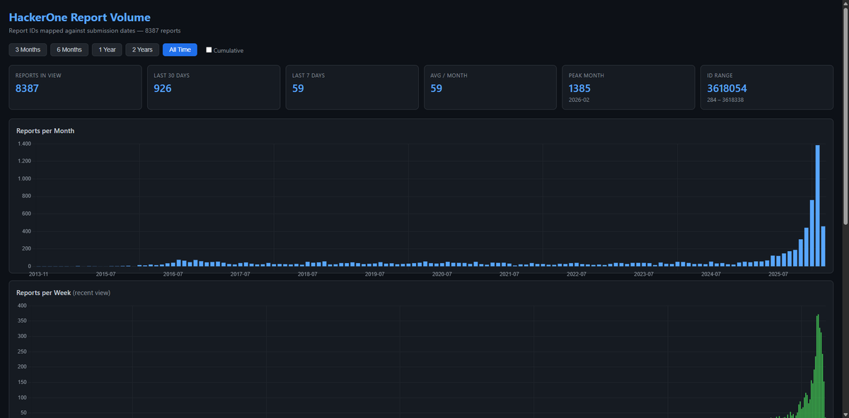Select the 3 Months range button
Image resolution: width=849 pixels, height=418 pixels.
click(28, 50)
